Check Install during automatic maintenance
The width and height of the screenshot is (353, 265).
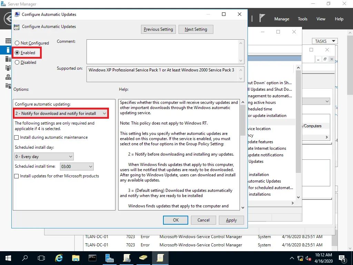(x=17, y=137)
